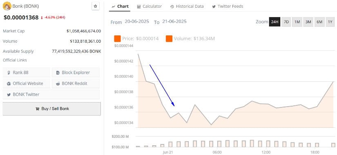
Task: Select the 1Y zoom range
Action: 330,22
